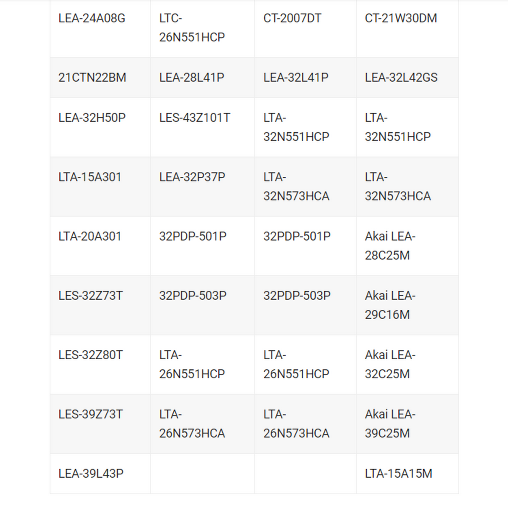Viewport: 508px width, 509px height.
Task: Select the LTC-26N551HCP model cell
Action: [x=192, y=28]
